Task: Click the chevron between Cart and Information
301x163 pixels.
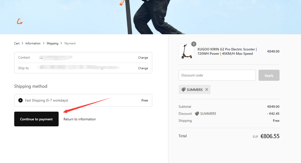Action: 22,43
